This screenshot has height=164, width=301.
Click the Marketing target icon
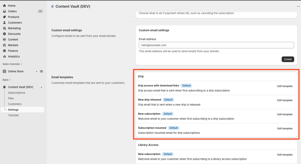4,28
